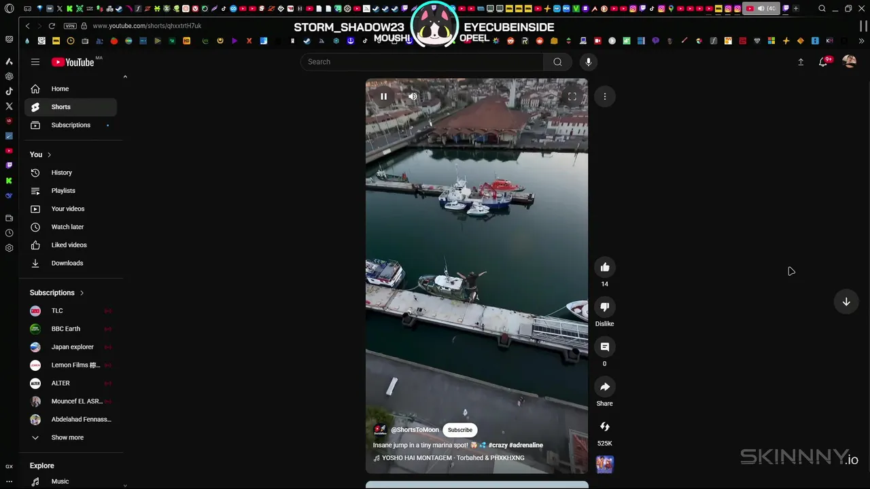
Task: Open the #crazy hashtag
Action: (x=498, y=446)
